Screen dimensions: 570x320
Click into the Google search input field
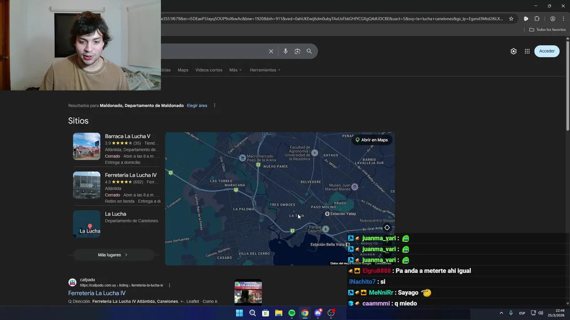214,51
